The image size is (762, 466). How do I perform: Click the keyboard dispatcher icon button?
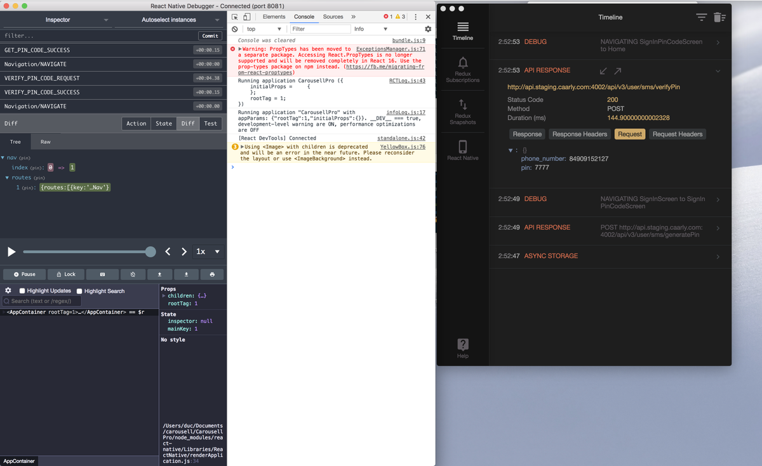[102, 275]
